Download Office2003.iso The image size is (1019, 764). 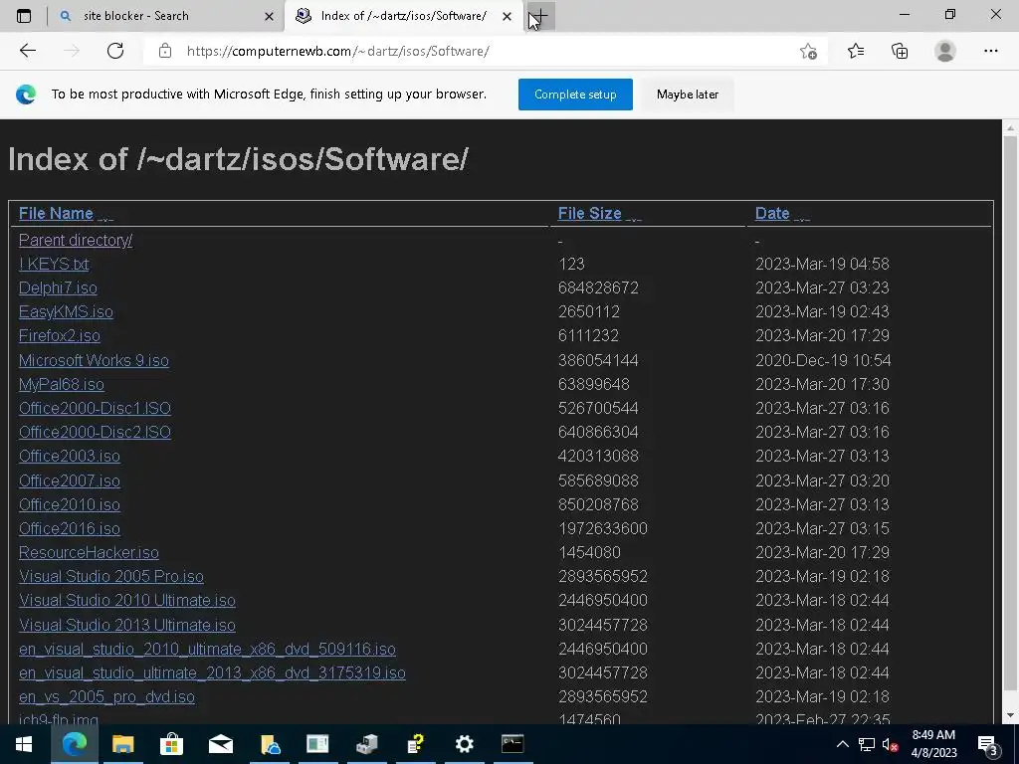point(70,456)
